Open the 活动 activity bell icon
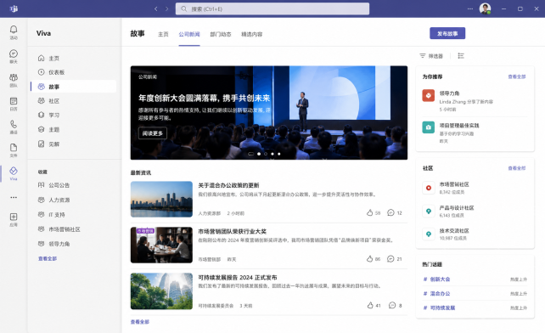The image size is (545, 333). tap(14, 30)
